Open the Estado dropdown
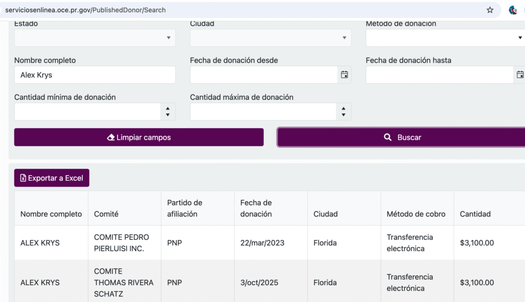This screenshot has height=302, width=525. click(x=95, y=37)
